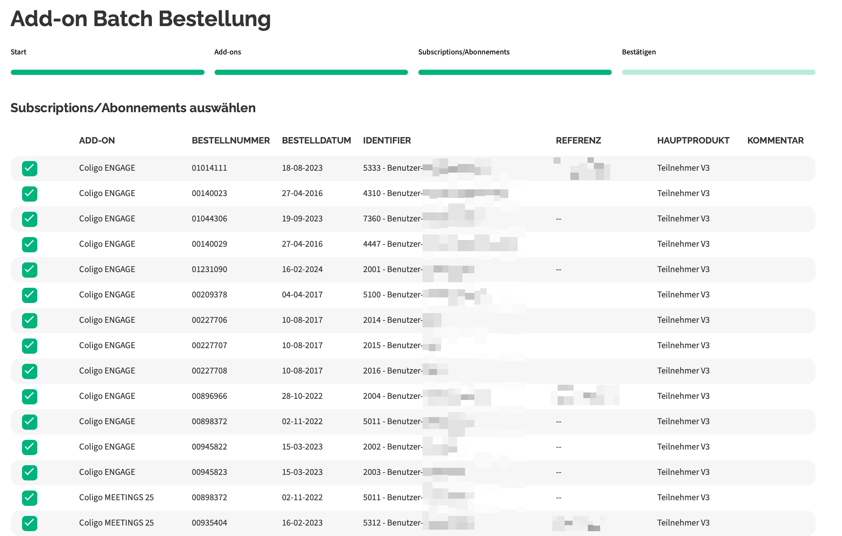This screenshot has width=842, height=536.
Task: Click the KOMMENTAR column header
Action: click(775, 141)
